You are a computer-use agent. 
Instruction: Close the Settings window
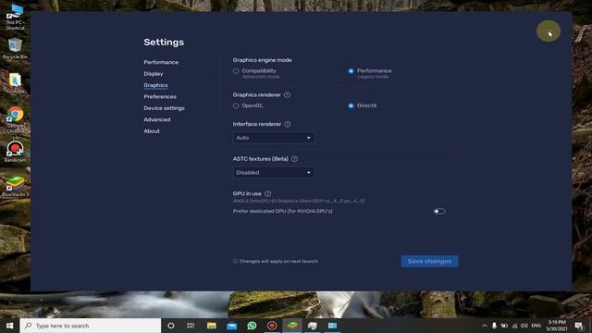pos(549,31)
